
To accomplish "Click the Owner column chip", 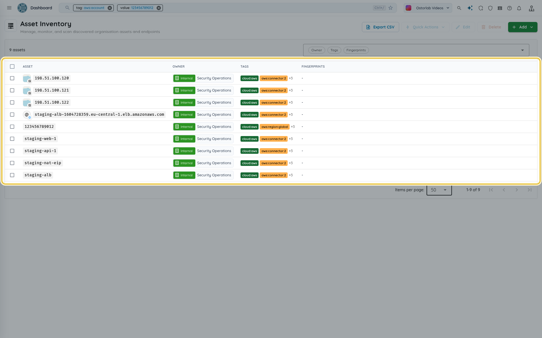I will coord(316,50).
